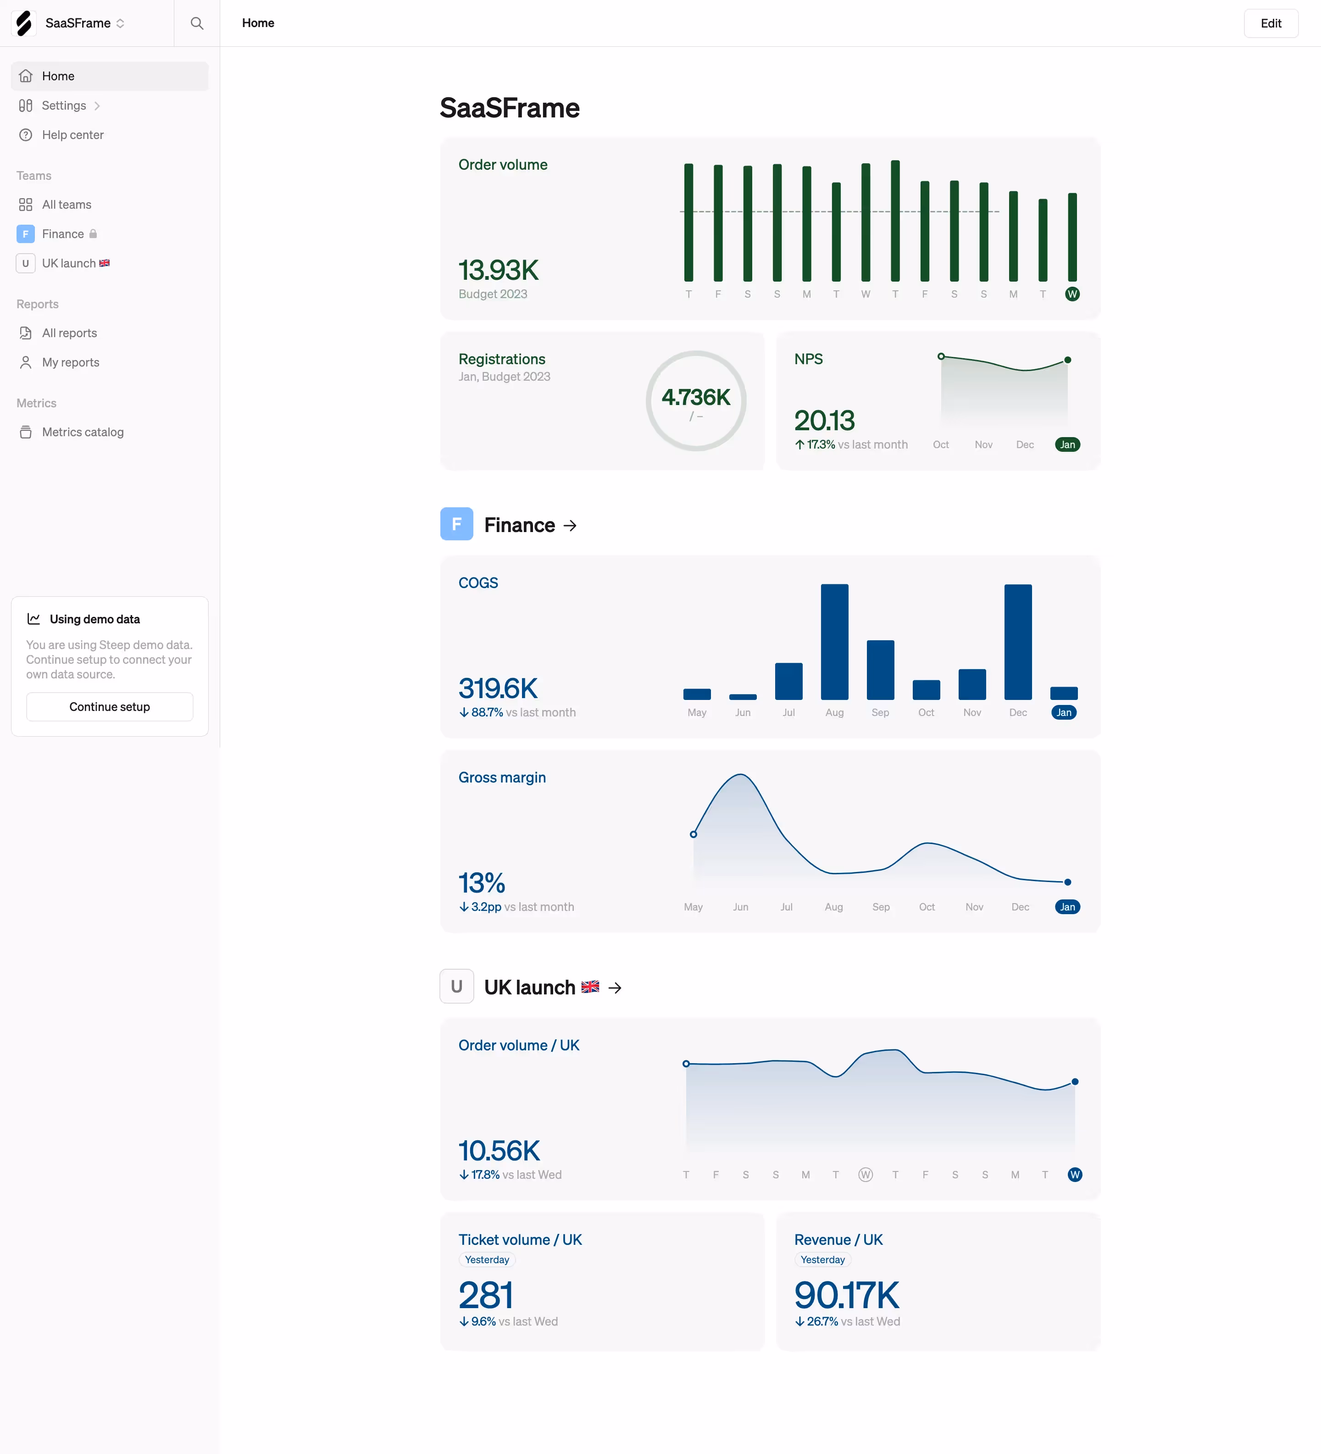Click the Help center question mark icon

point(26,135)
